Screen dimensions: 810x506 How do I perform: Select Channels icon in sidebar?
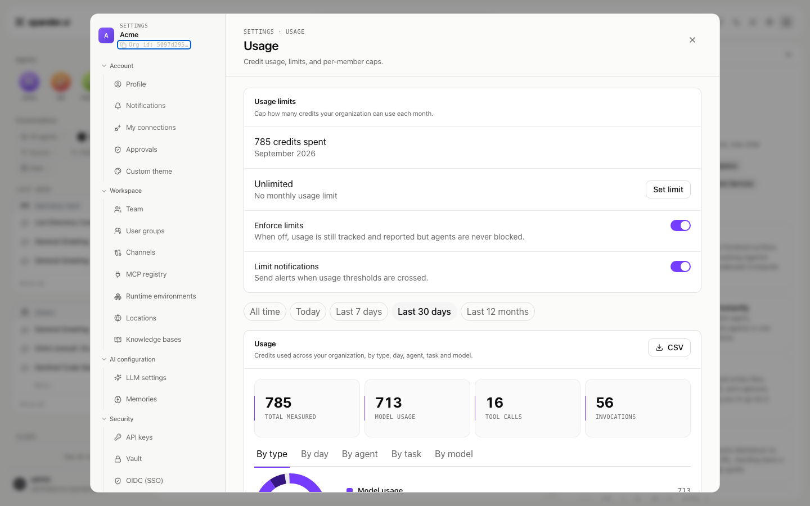click(x=118, y=252)
